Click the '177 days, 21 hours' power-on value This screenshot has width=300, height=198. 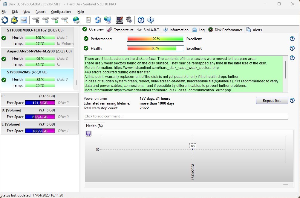[155, 99]
